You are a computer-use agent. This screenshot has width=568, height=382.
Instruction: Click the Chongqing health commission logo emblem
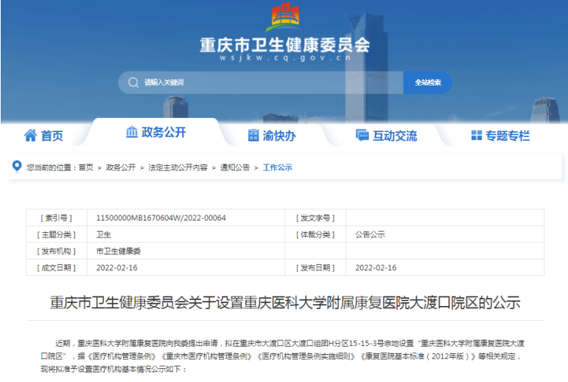click(x=285, y=17)
